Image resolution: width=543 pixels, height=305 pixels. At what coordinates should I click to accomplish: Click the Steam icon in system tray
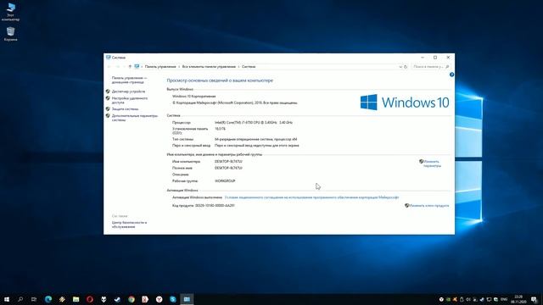(482, 299)
